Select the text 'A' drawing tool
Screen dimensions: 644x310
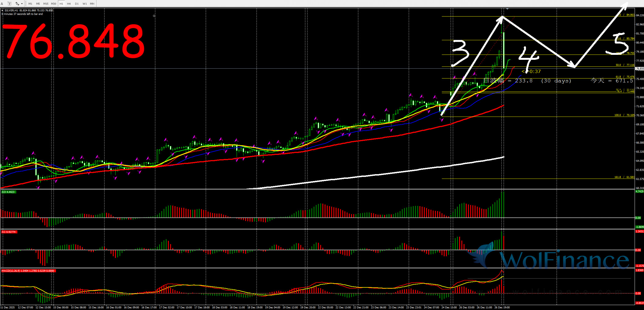2,4
